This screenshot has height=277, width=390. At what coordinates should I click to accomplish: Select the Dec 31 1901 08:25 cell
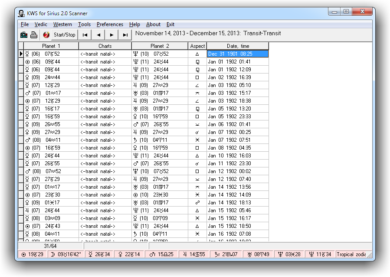coord(238,54)
